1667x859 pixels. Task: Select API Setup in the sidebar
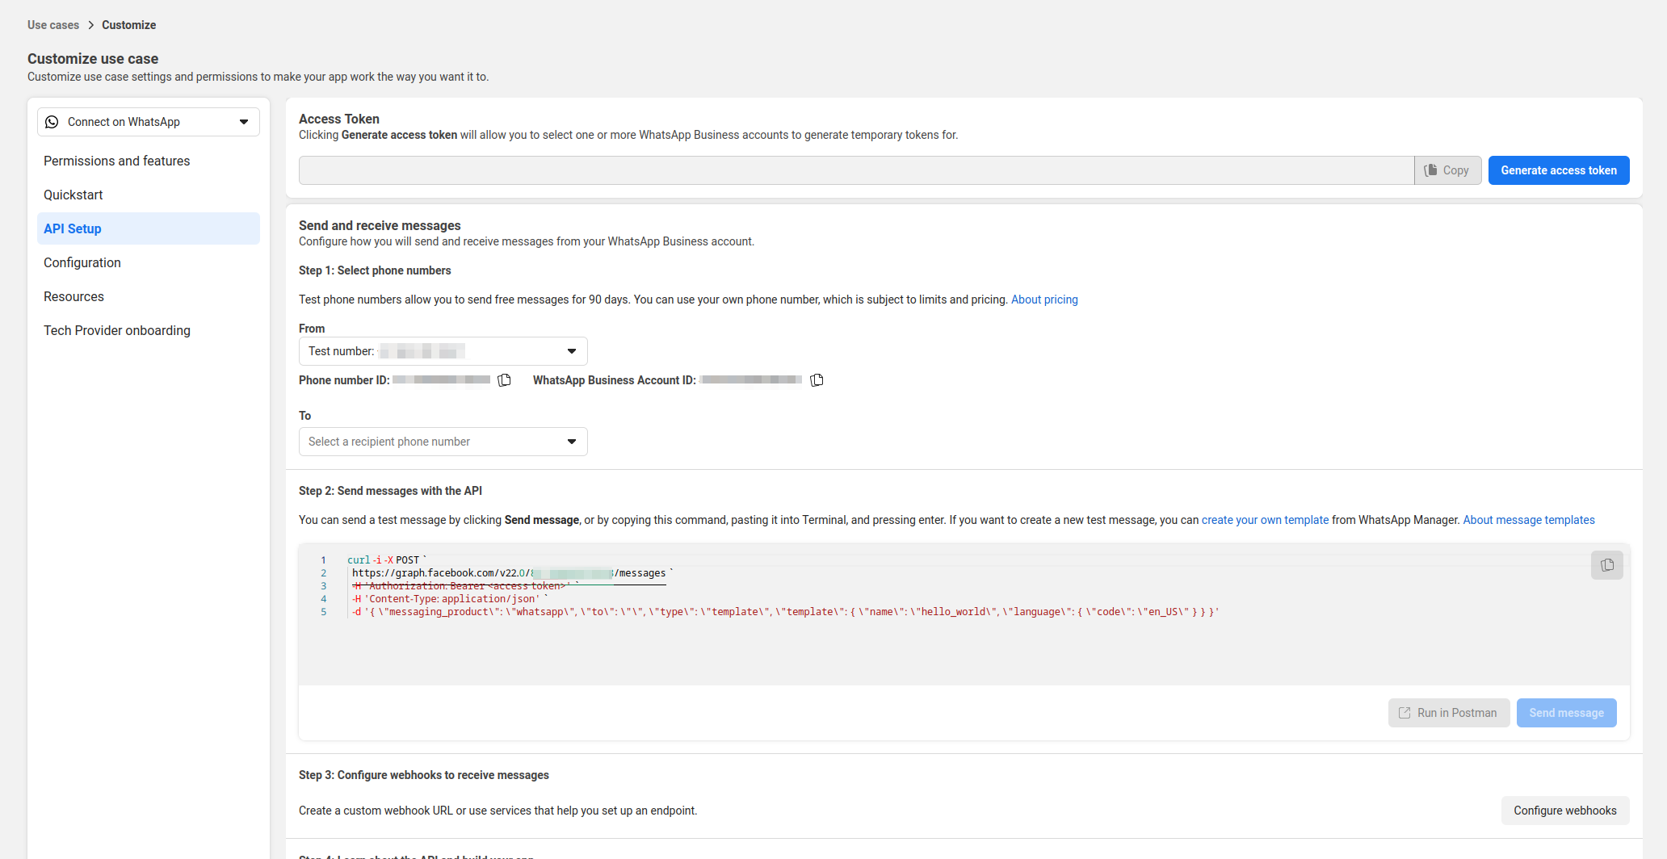point(149,228)
